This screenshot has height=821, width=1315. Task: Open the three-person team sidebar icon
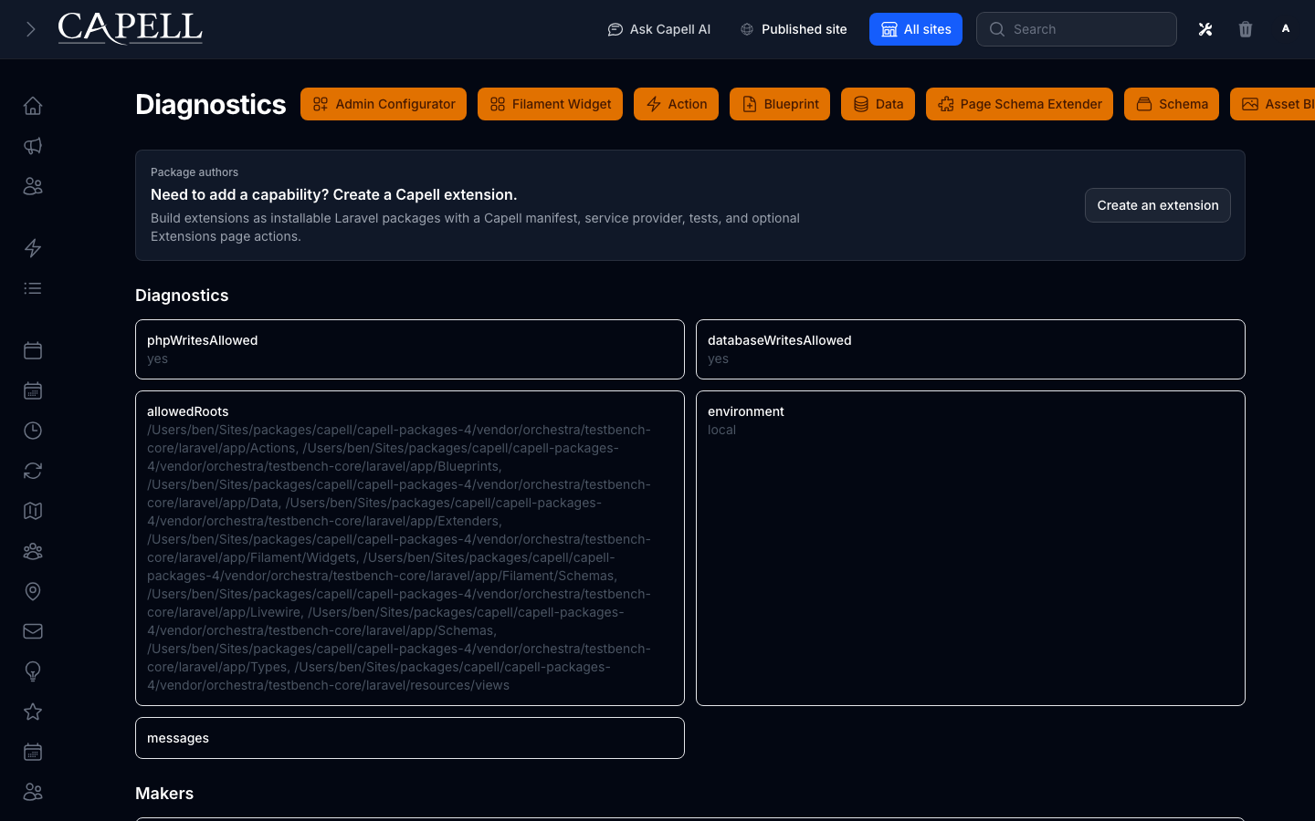pyautogui.click(x=33, y=551)
